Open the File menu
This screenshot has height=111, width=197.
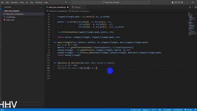(2, 2)
